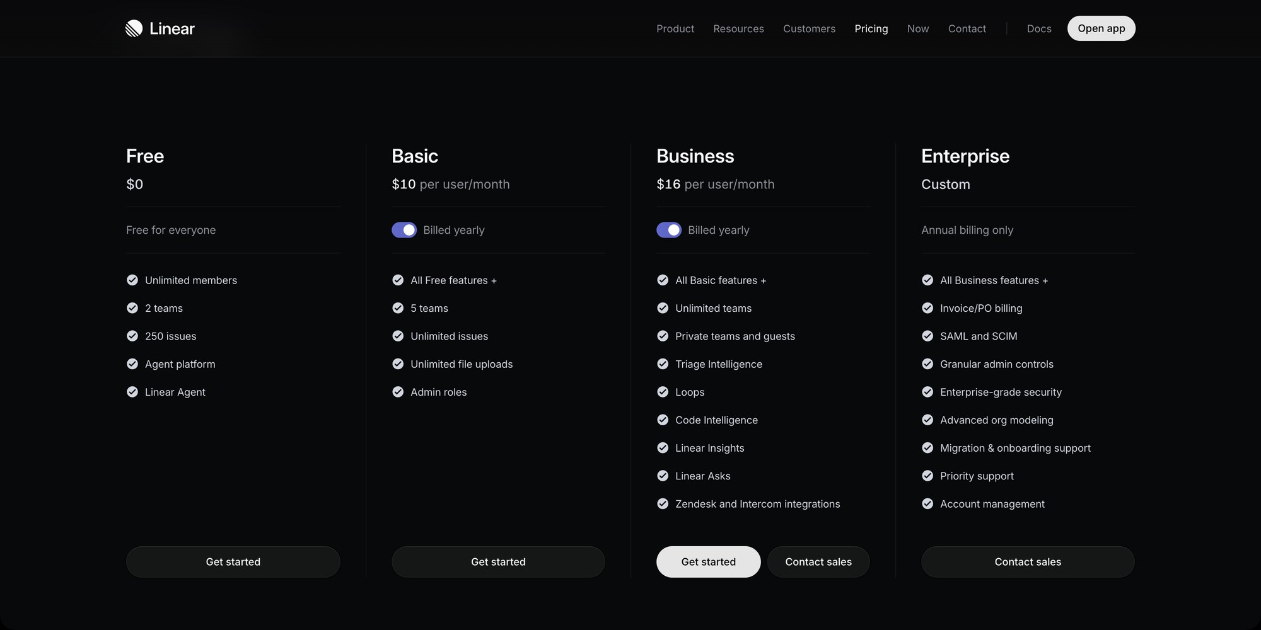The width and height of the screenshot is (1261, 630).
Task: Click checkmark icon beside Priority support
Action: (x=927, y=476)
